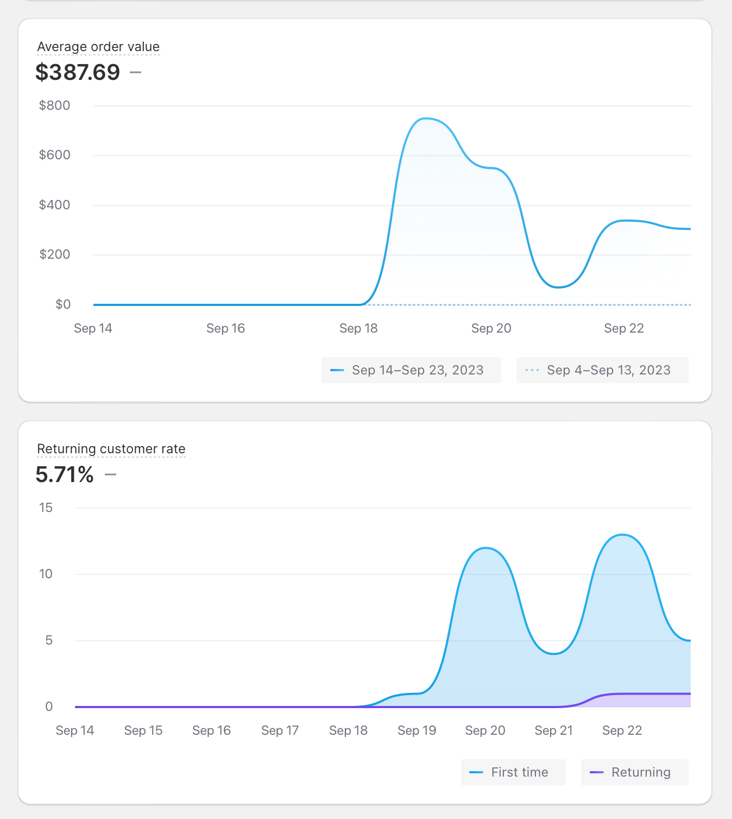Click the dash change indicator beside $387.69

pyautogui.click(x=136, y=72)
